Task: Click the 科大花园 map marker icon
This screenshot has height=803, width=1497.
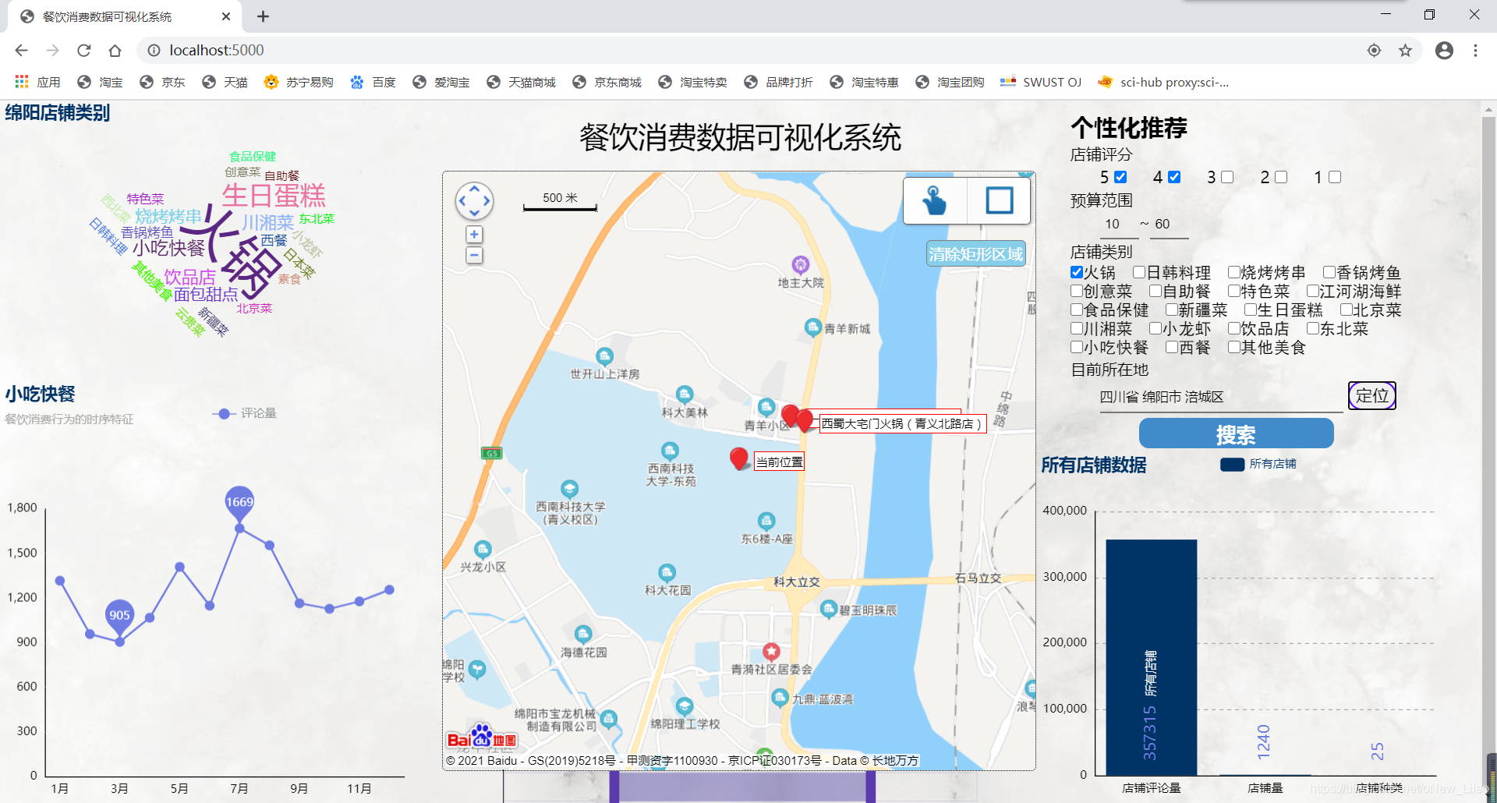Action: click(x=667, y=572)
